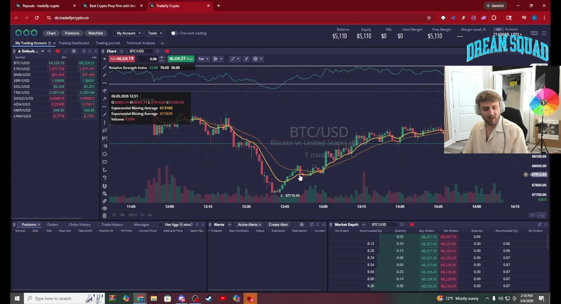Click the Create Alert button
This screenshot has height=304, width=561.
[278, 225]
